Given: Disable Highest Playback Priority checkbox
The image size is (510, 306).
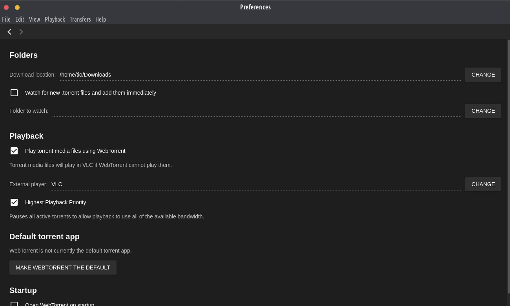Looking at the screenshot, I should pyautogui.click(x=14, y=202).
